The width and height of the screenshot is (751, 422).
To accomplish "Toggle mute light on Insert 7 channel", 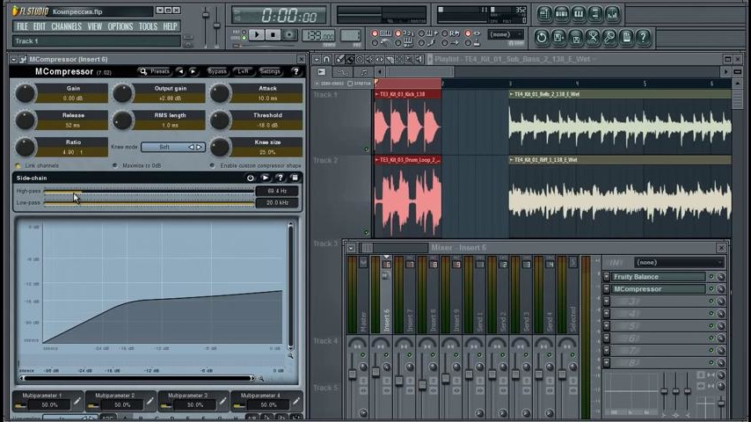I will click(410, 355).
